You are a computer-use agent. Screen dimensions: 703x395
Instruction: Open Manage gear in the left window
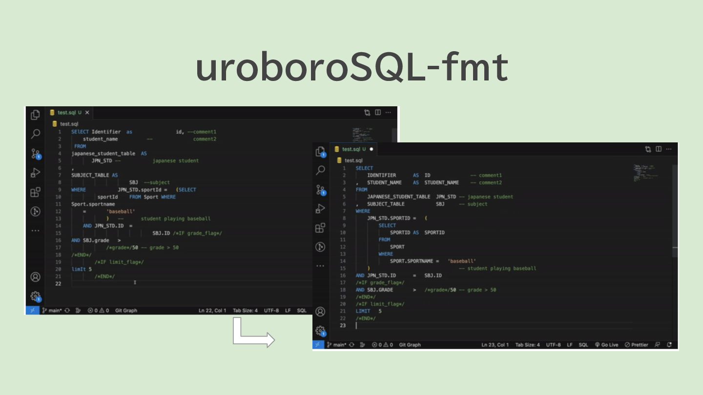point(36,296)
